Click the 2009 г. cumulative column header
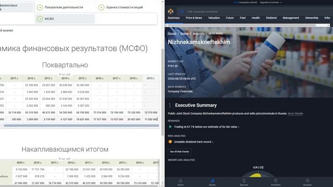This screenshot has width=333, height=187. [x=21, y=163]
